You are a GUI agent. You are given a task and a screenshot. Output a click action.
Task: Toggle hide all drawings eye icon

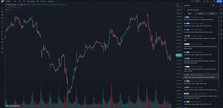point(2,49)
